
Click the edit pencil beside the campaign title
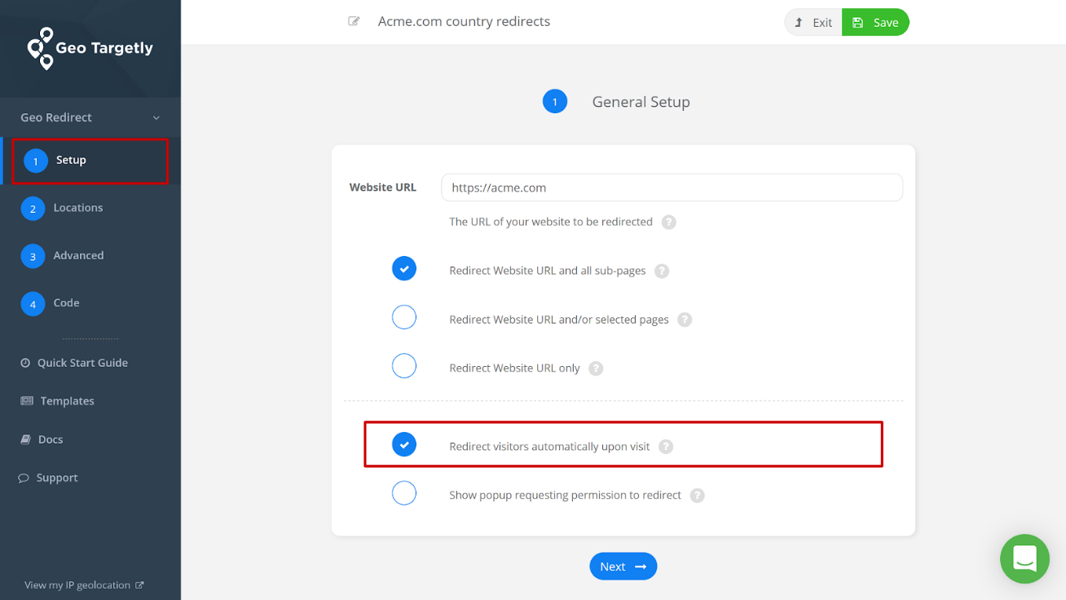tap(354, 21)
